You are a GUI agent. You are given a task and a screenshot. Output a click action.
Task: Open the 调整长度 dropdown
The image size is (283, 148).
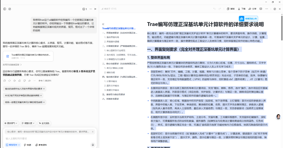28,123
